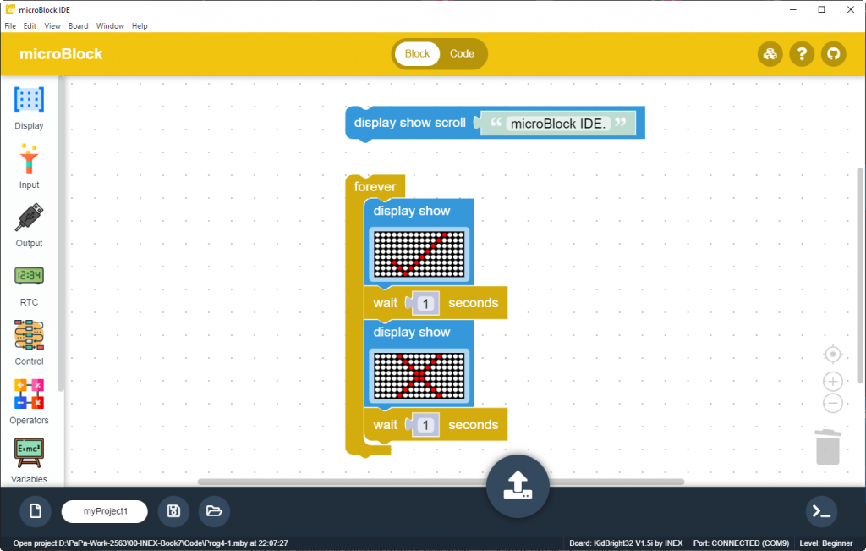Select the display show scroll block

pyautogui.click(x=410, y=123)
